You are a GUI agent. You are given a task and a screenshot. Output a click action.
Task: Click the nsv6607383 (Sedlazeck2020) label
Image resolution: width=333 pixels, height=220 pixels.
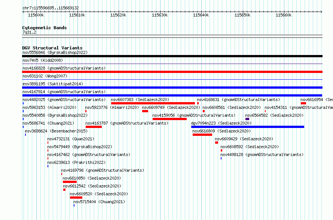(x=140, y=100)
